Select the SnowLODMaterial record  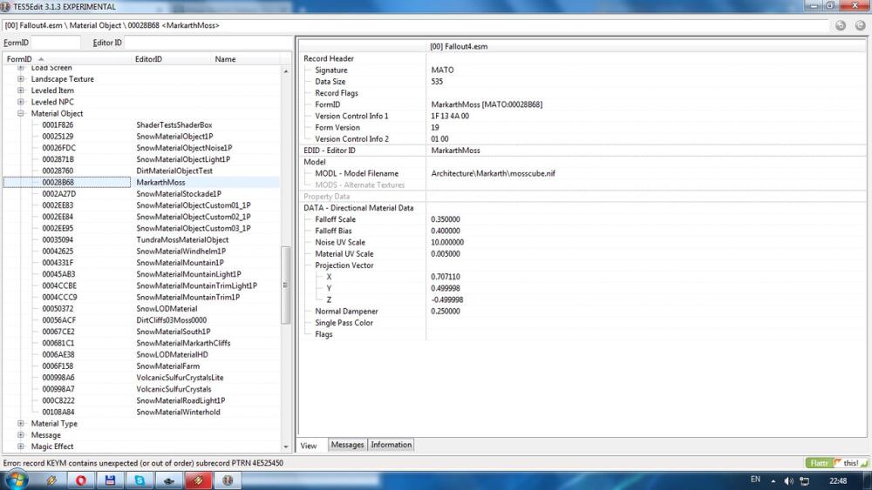click(x=142, y=309)
